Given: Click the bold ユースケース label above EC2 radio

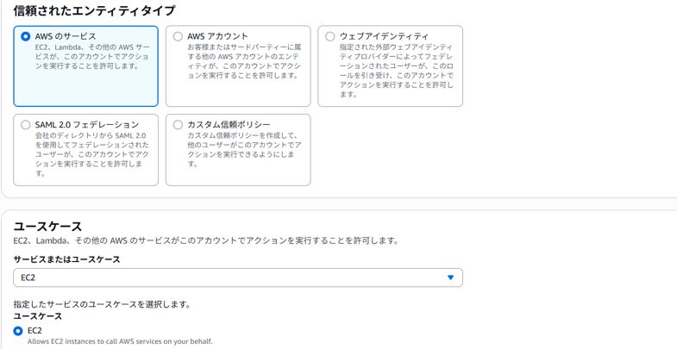Looking at the screenshot, I should pyautogui.click(x=38, y=316).
